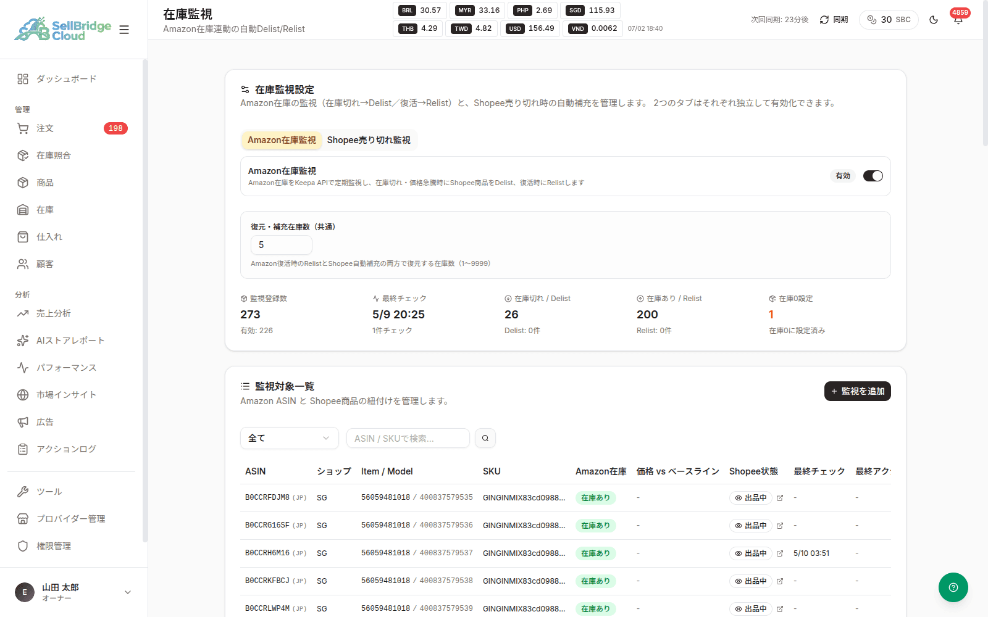Click the 復元・補充在庫数 input field
Viewport: 988px width, 617px height.
(x=282, y=245)
